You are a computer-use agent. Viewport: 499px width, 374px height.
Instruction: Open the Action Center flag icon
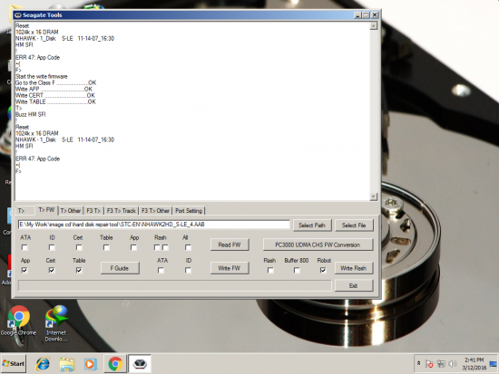coord(429,364)
